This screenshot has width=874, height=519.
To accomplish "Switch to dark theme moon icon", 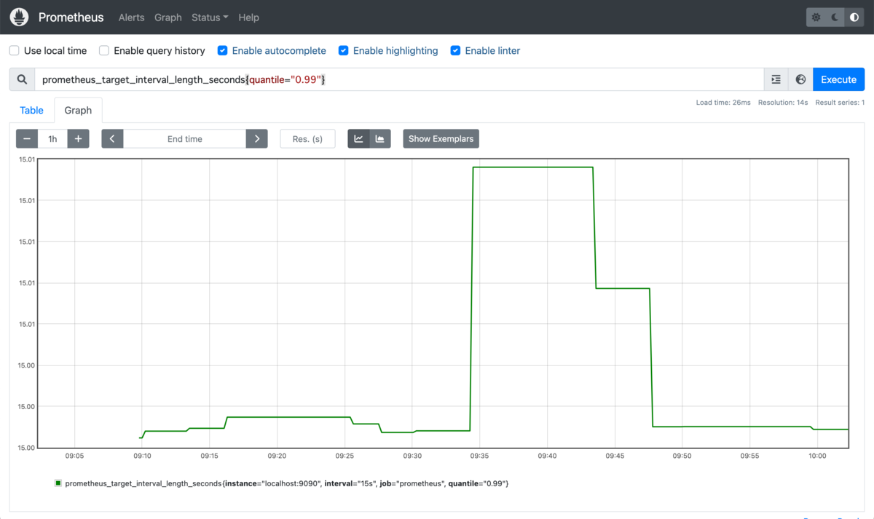I will coord(835,17).
